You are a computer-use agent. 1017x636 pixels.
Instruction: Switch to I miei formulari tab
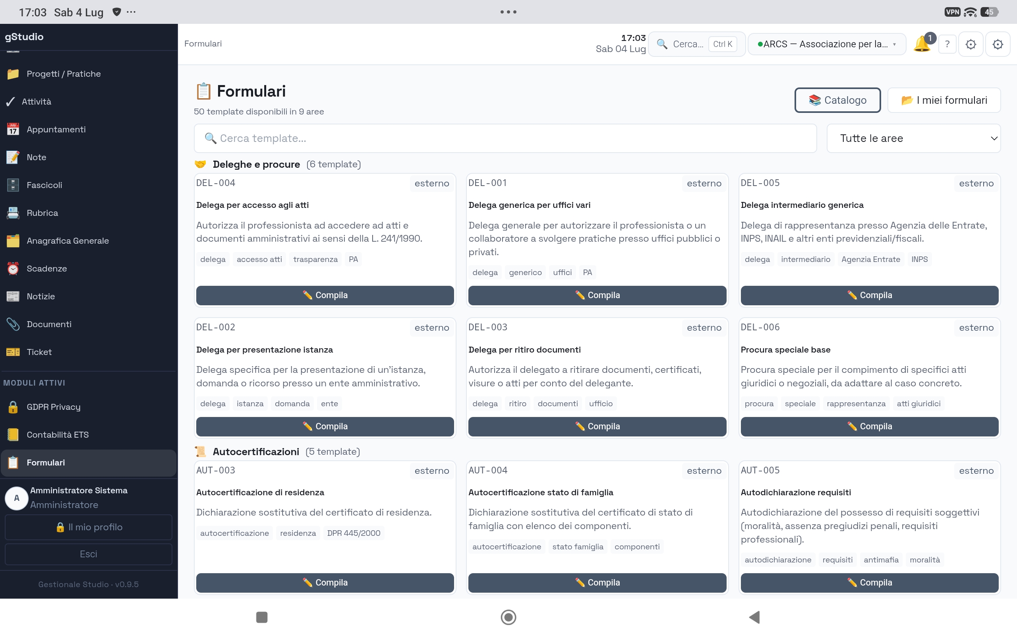click(944, 100)
